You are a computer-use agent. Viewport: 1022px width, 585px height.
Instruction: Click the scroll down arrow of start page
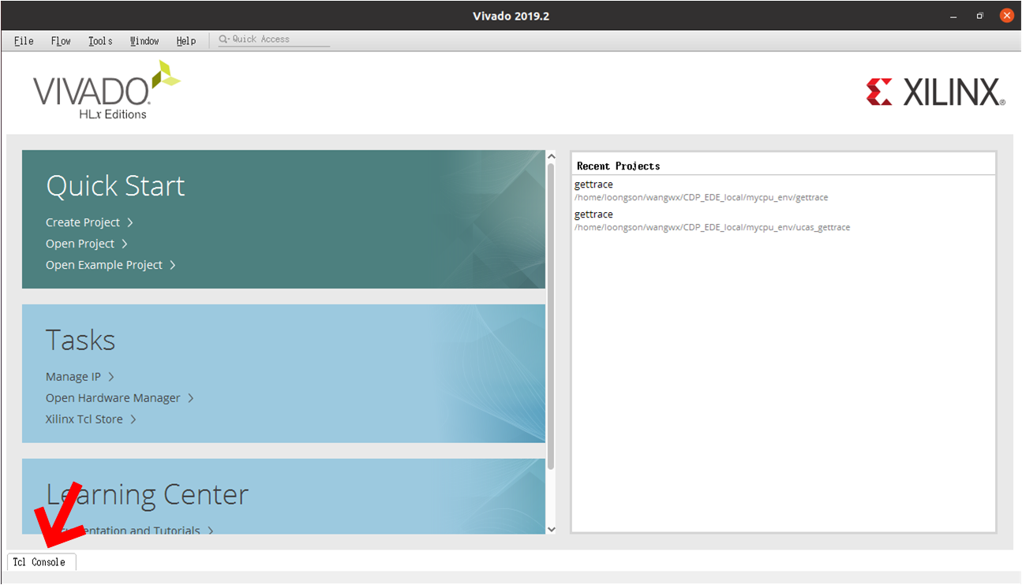pyautogui.click(x=551, y=529)
